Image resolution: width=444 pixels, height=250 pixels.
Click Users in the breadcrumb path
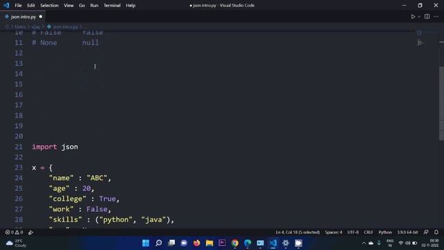[20, 26]
